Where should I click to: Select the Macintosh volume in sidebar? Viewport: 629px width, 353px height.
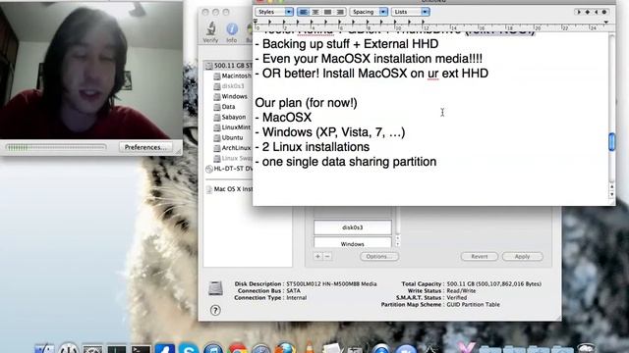233,76
